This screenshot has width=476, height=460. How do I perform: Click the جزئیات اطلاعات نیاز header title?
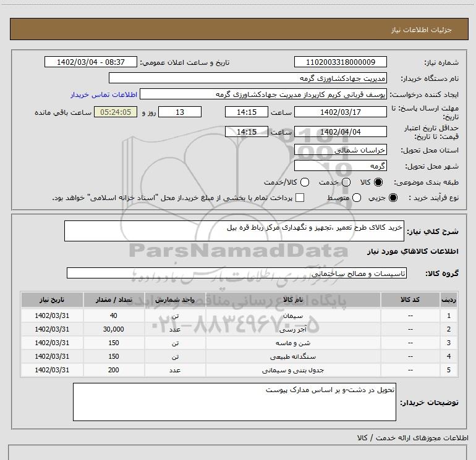tap(422, 30)
